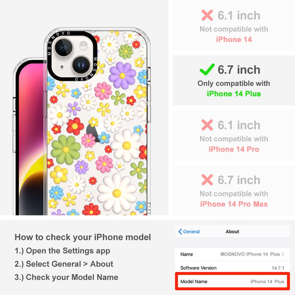Click the large green flower on case

pos(66,150)
